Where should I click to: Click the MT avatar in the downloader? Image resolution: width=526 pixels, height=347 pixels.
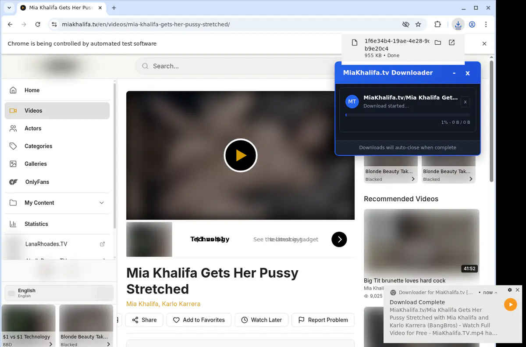352,102
